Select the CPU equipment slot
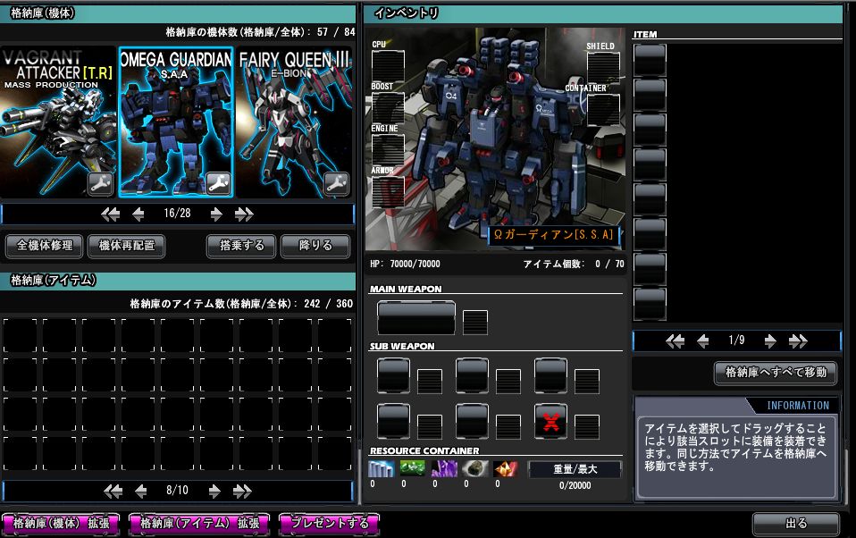 (x=388, y=66)
